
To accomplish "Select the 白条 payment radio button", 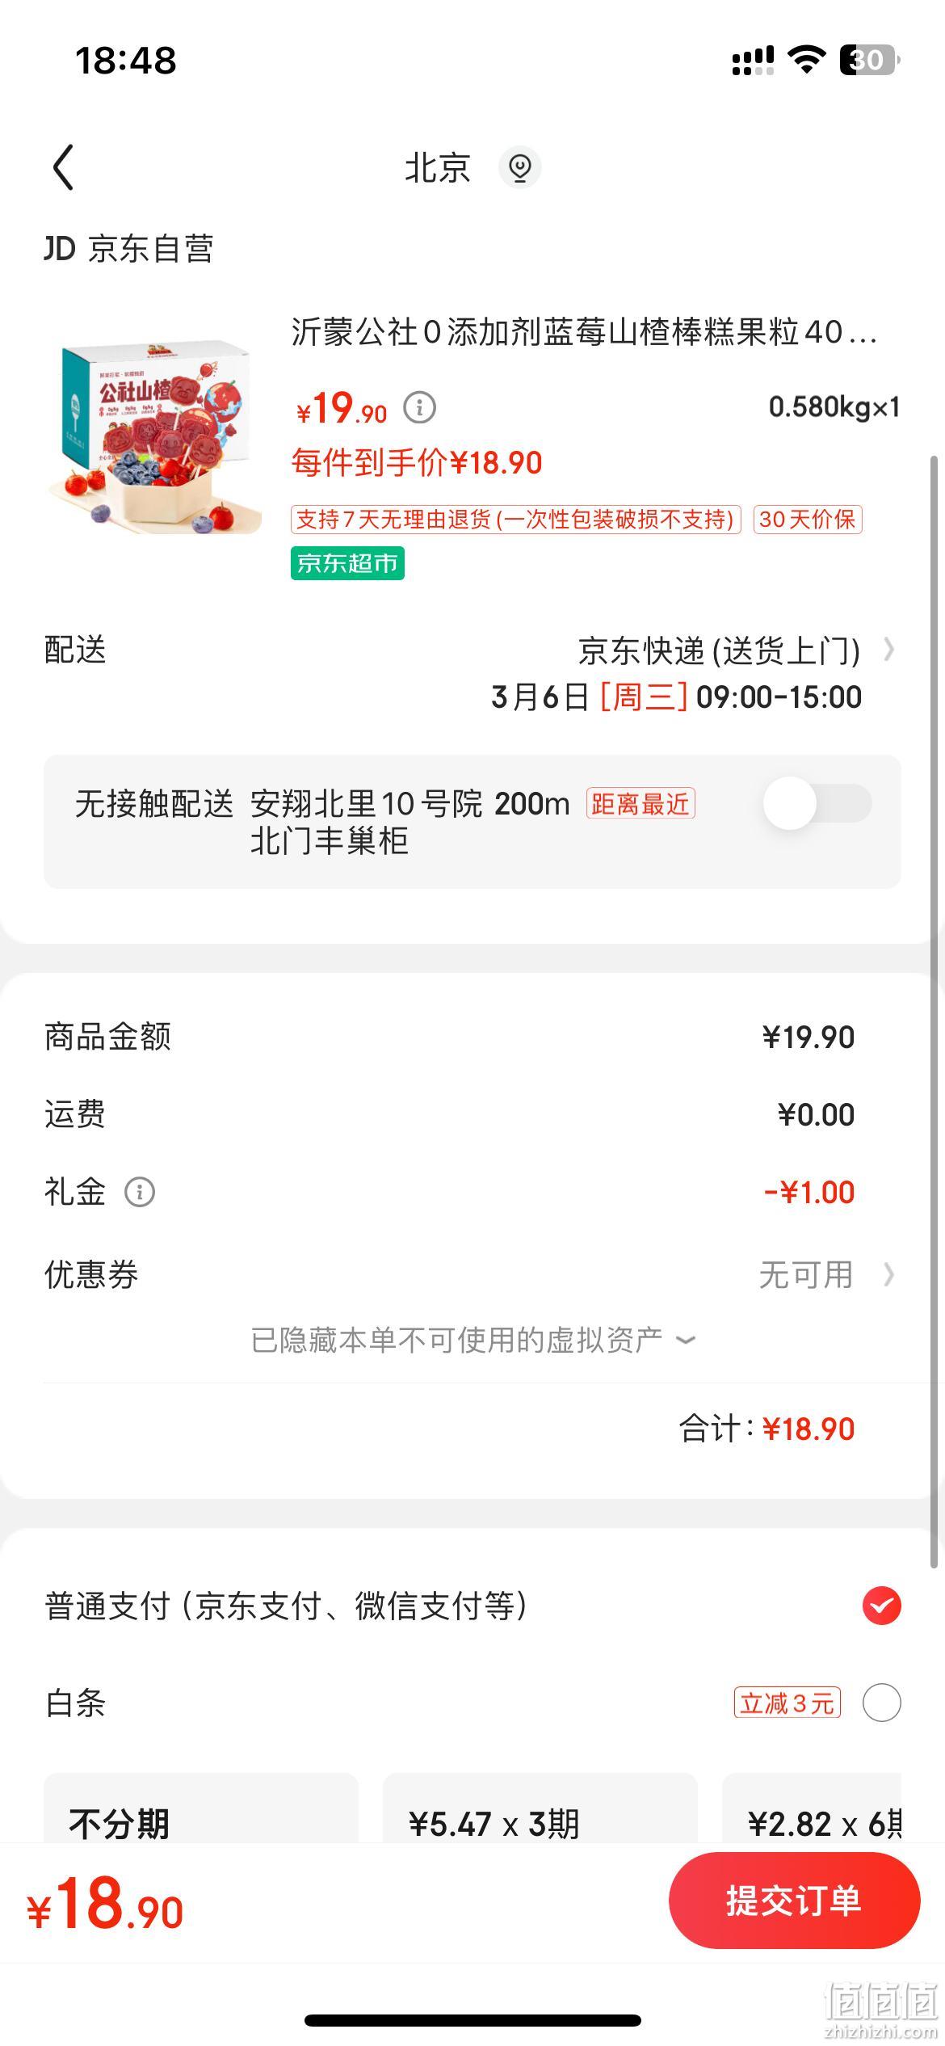I will coord(882,1703).
